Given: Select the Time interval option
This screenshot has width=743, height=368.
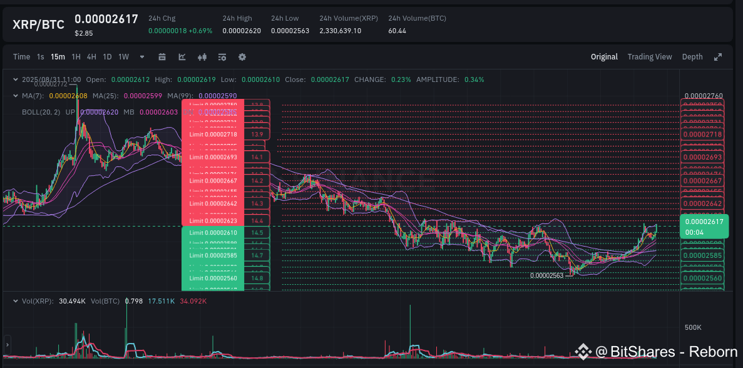Looking at the screenshot, I should [x=21, y=57].
